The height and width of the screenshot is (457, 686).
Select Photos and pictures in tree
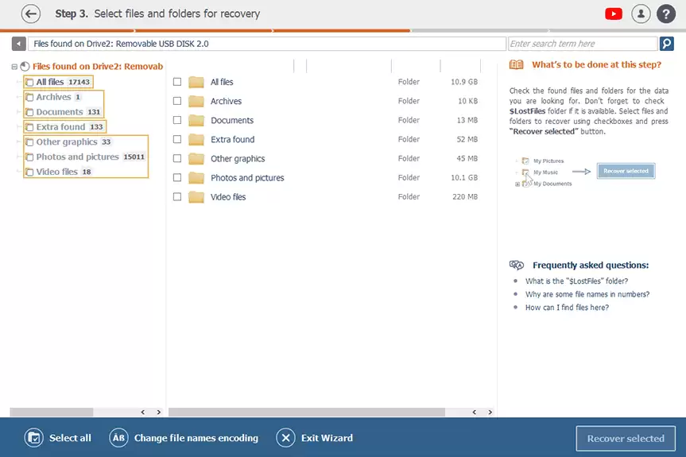[77, 157]
